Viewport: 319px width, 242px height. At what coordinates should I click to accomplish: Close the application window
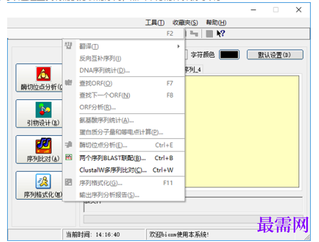tap(299, 10)
